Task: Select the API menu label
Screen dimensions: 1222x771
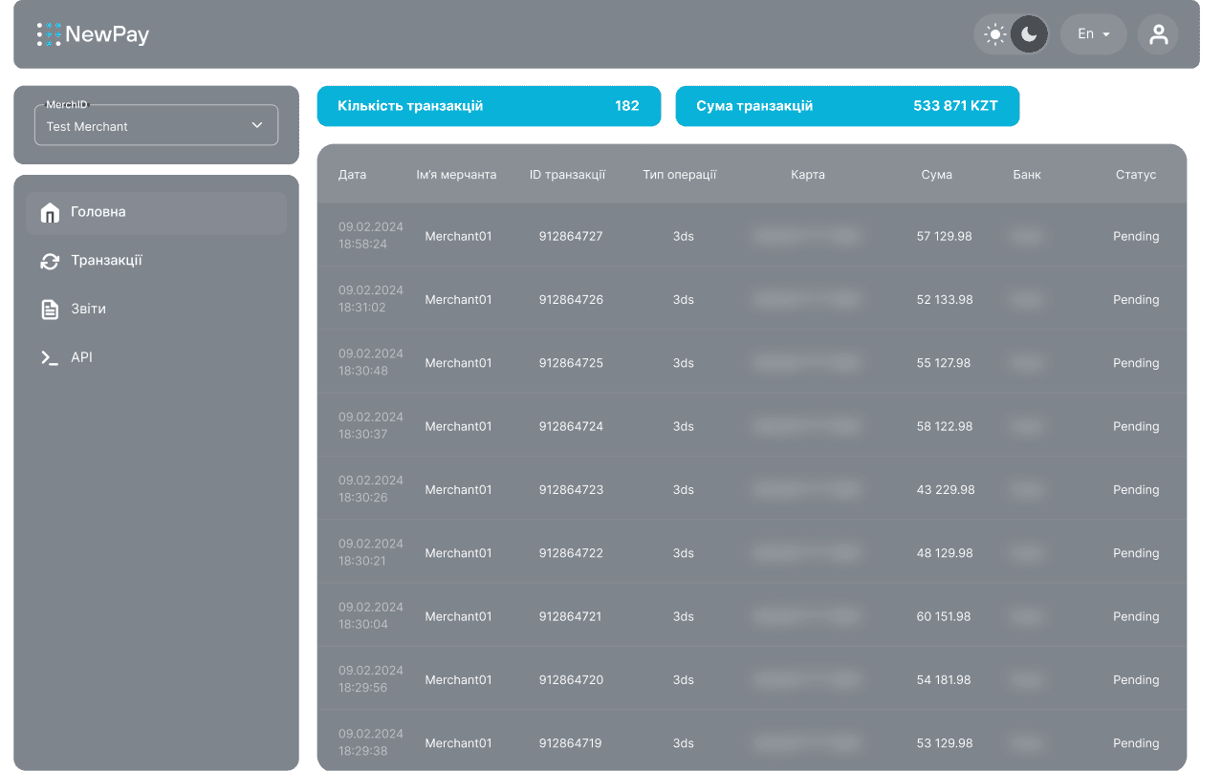Action: [82, 357]
